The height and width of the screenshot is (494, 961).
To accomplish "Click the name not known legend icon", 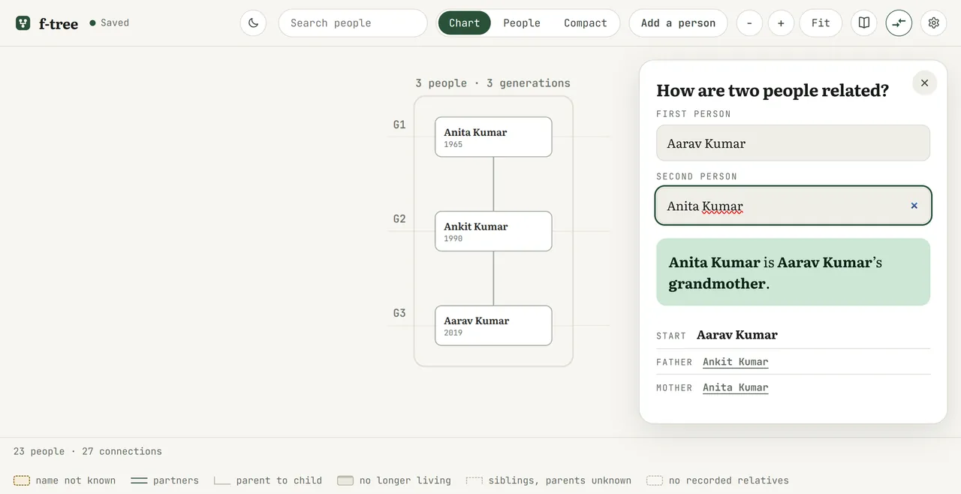I will click(22, 480).
